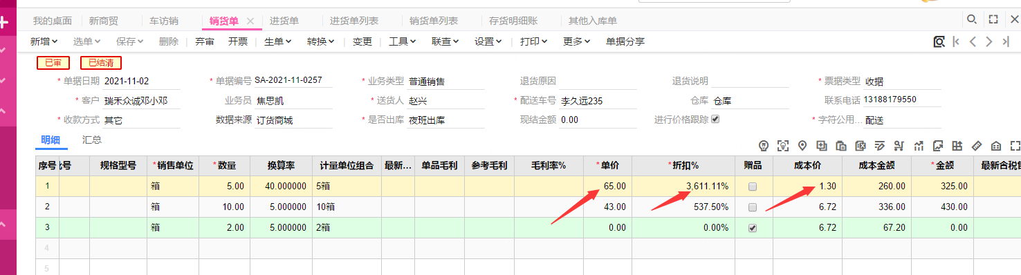Click the export grid upward-arrow icon
The width and height of the screenshot is (1021, 275).
click(957, 146)
